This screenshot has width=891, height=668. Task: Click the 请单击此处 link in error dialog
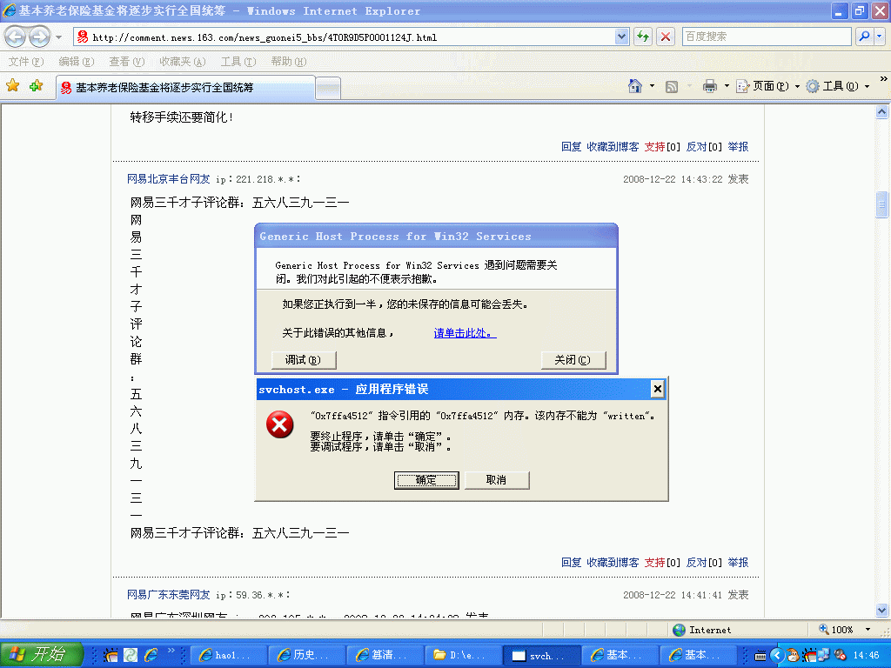point(465,333)
